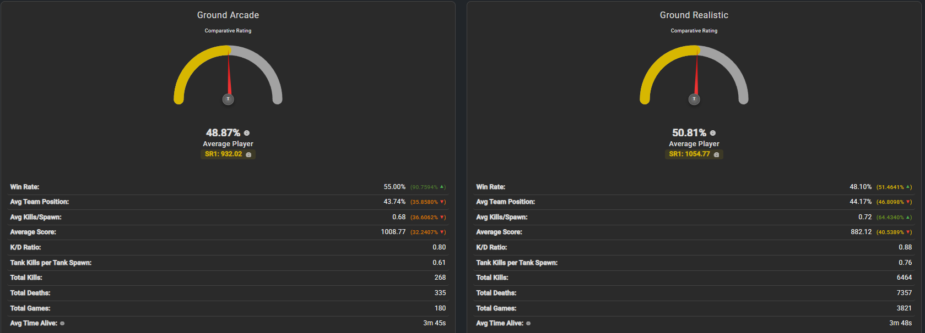Click info icon next to 48.87% rating

click(247, 133)
